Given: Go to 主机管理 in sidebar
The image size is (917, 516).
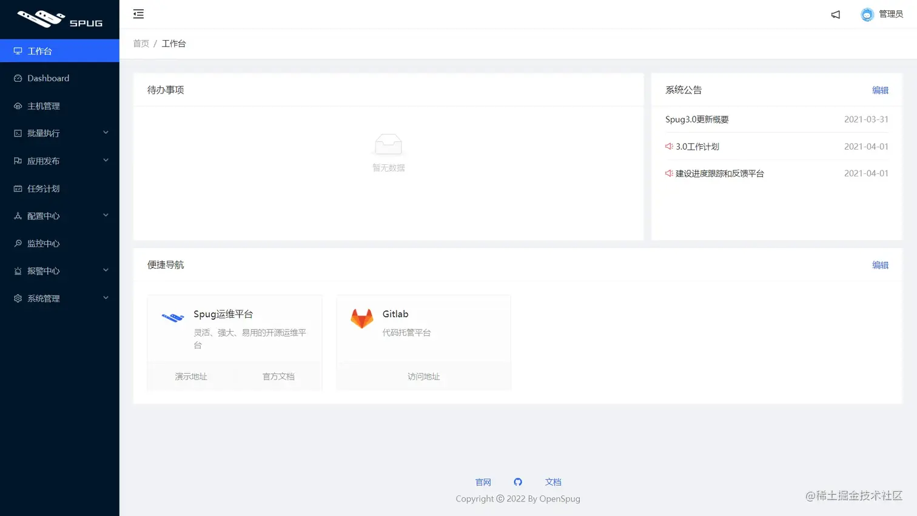Looking at the screenshot, I should click(x=59, y=106).
